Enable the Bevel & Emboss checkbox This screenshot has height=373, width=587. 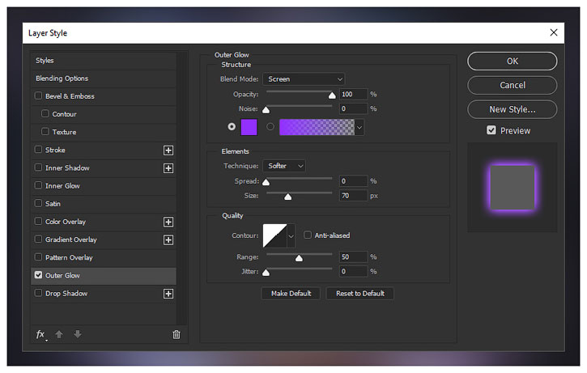(38, 95)
